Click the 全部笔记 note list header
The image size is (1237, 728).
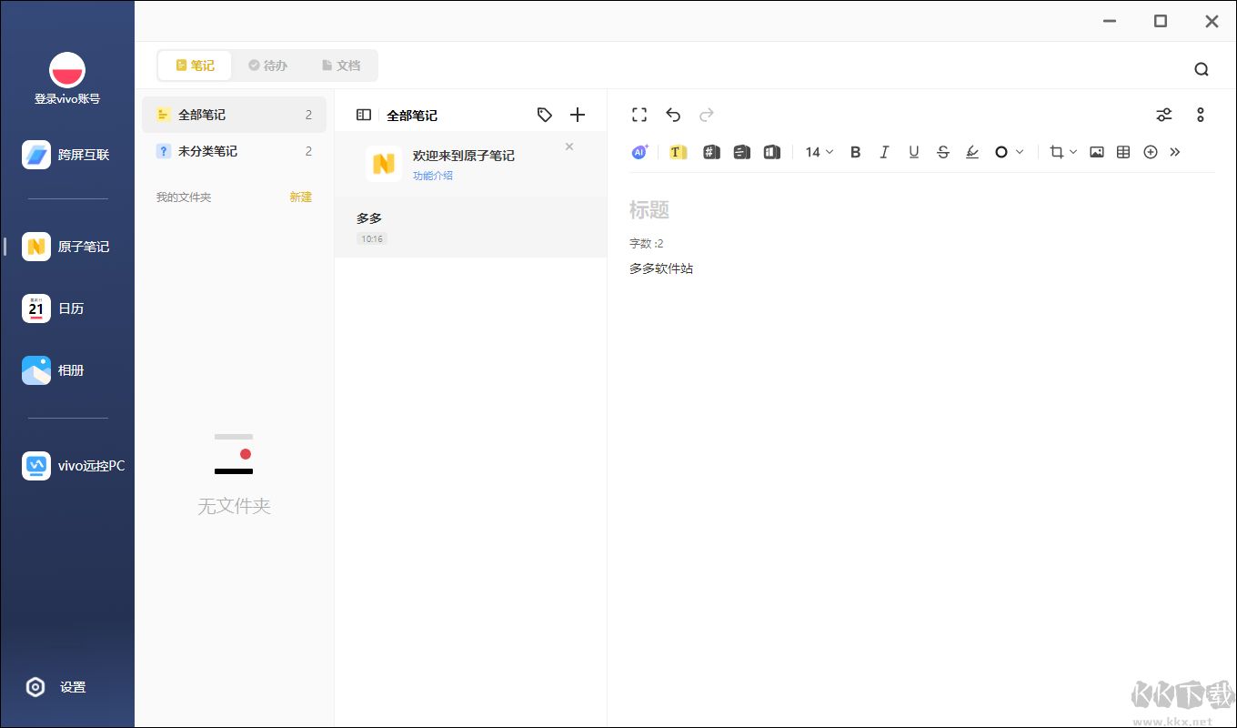tap(412, 116)
